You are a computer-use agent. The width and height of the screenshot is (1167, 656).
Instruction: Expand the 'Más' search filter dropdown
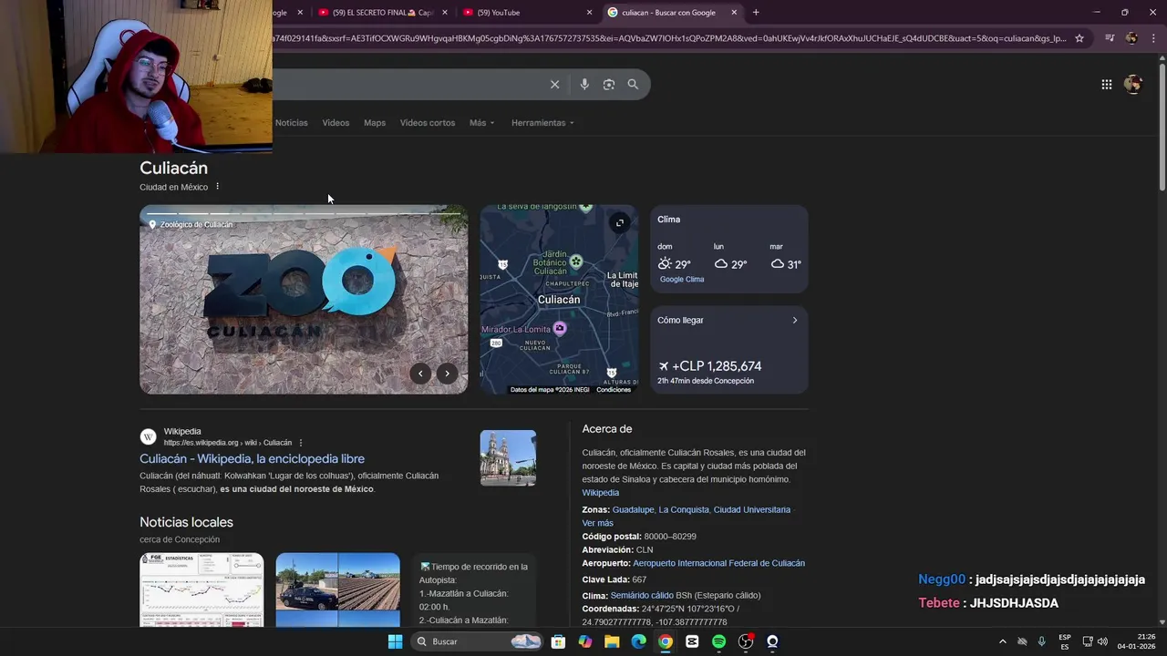click(x=481, y=123)
